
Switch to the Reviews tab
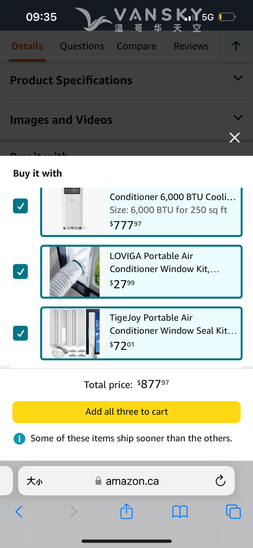[x=191, y=46]
